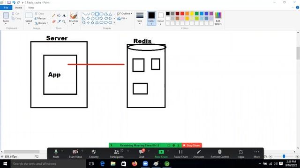The height and width of the screenshot is (168, 300).
Task: Click the Select rectangle button
Action: click(x=29, y=15)
